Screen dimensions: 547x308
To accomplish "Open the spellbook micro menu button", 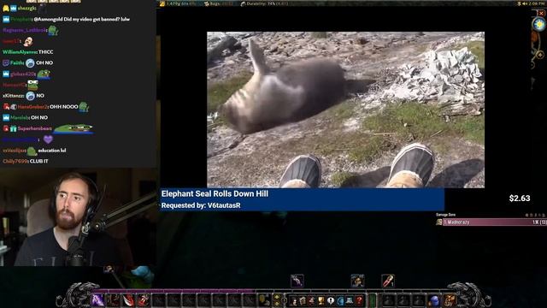I will click(303, 300).
